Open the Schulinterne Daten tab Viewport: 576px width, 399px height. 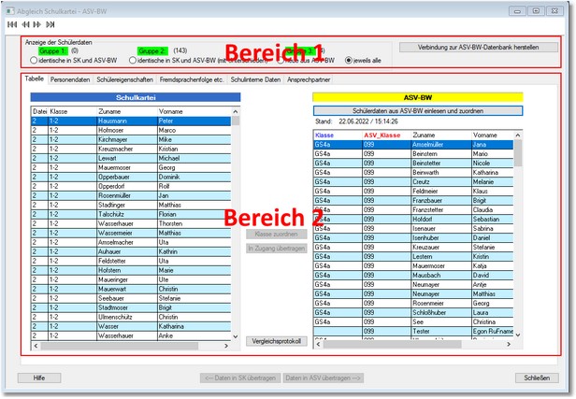click(255, 79)
